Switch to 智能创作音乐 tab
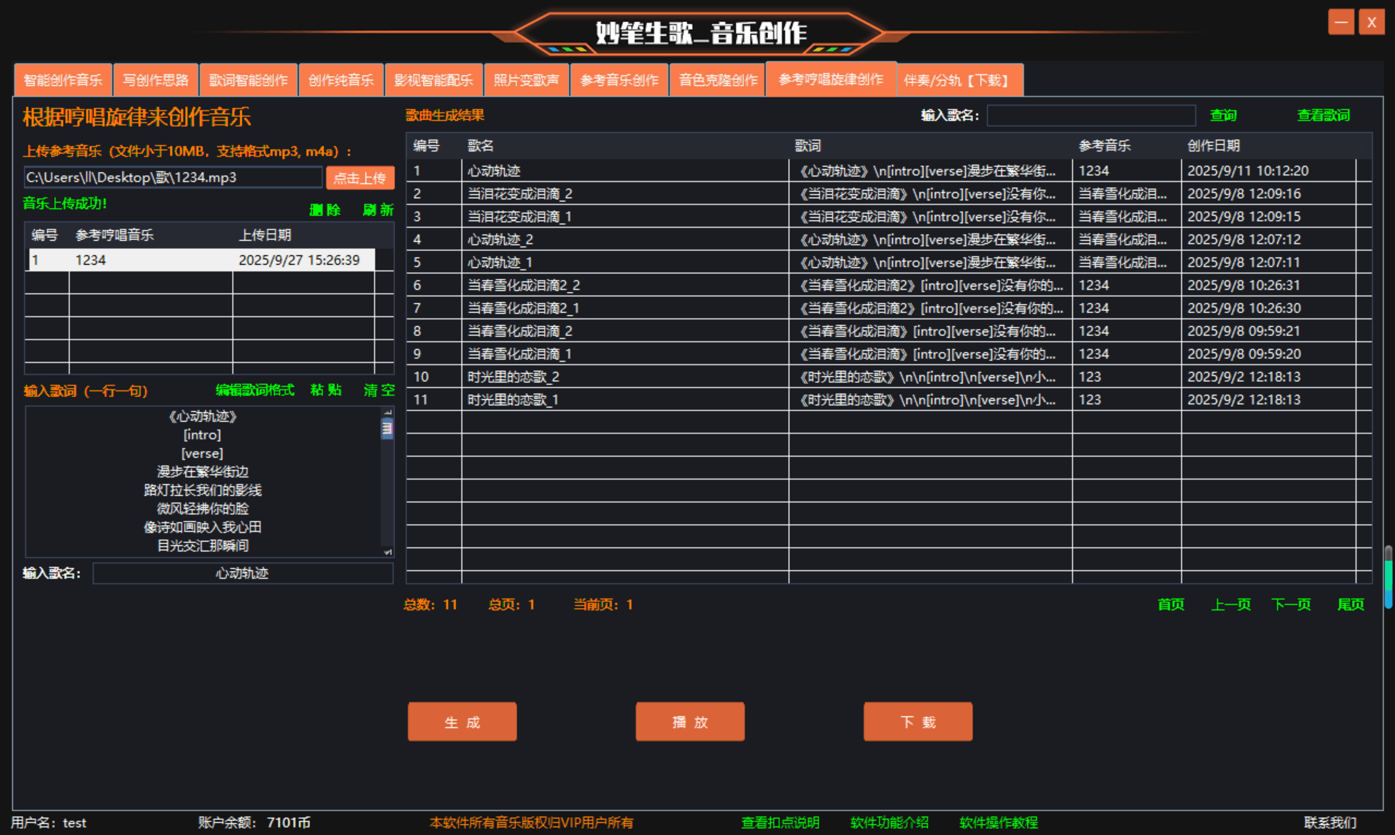Image resolution: width=1395 pixels, height=835 pixels. (62, 81)
